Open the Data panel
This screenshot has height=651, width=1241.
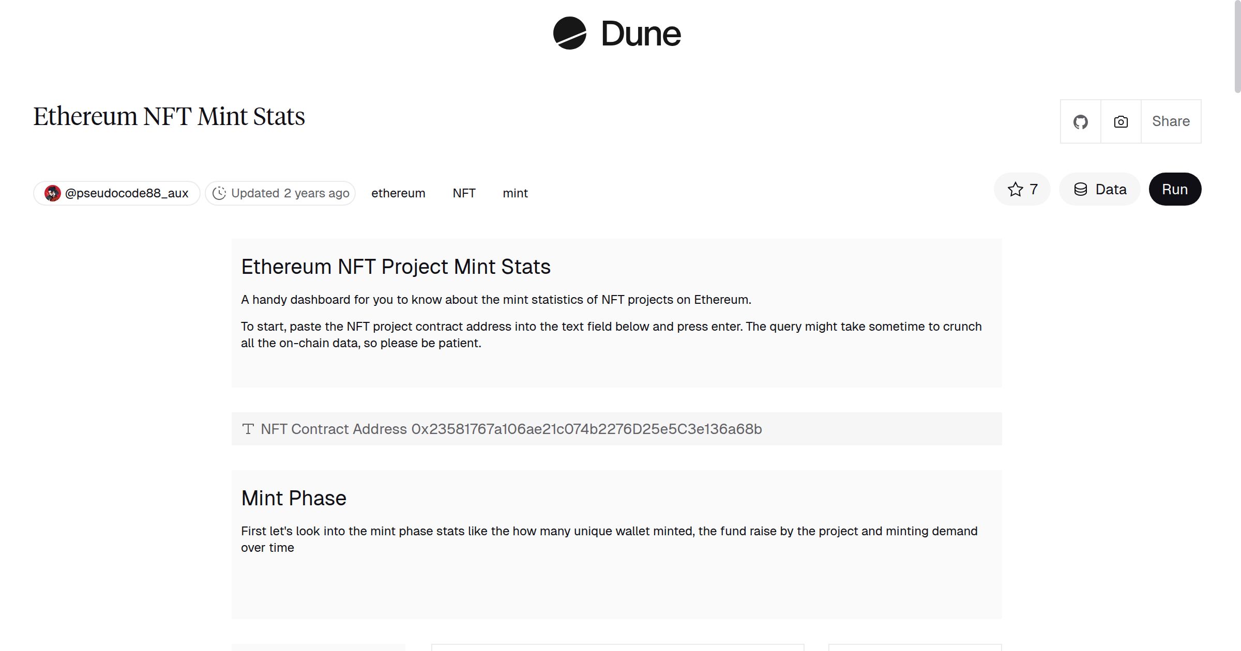click(x=1100, y=189)
